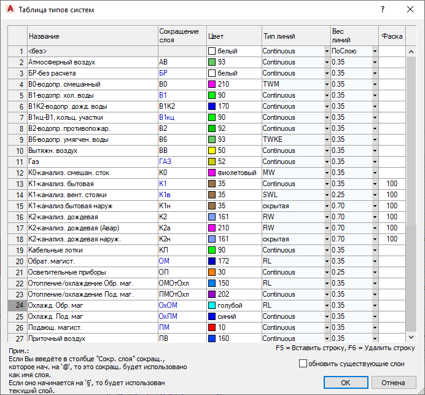Click name cell 'Отопление/охлаждение Обр. маг.'

[x=92, y=283]
